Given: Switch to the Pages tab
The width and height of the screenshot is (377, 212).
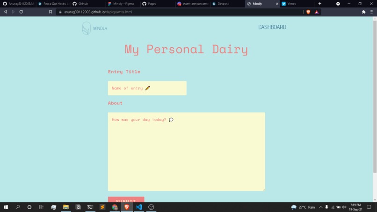Looking at the screenshot, I should click(158, 4).
